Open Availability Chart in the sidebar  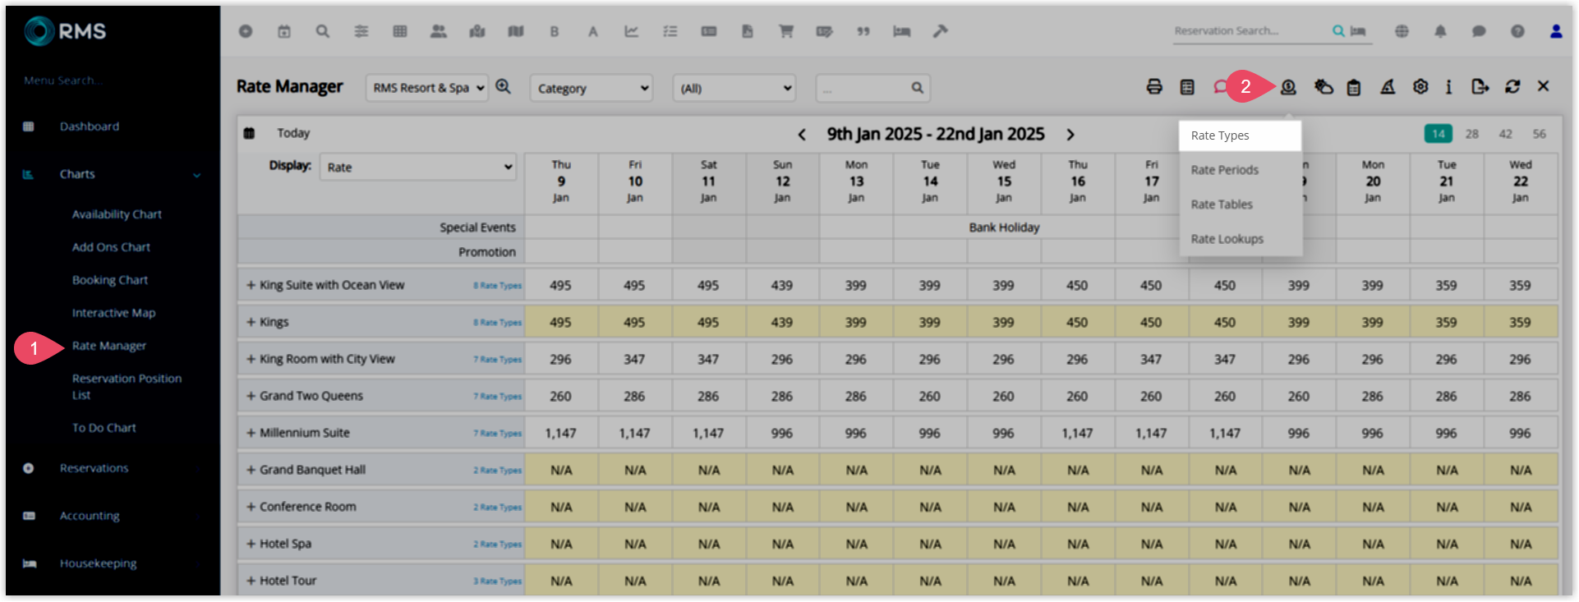pyautogui.click(x=117, y=214)
